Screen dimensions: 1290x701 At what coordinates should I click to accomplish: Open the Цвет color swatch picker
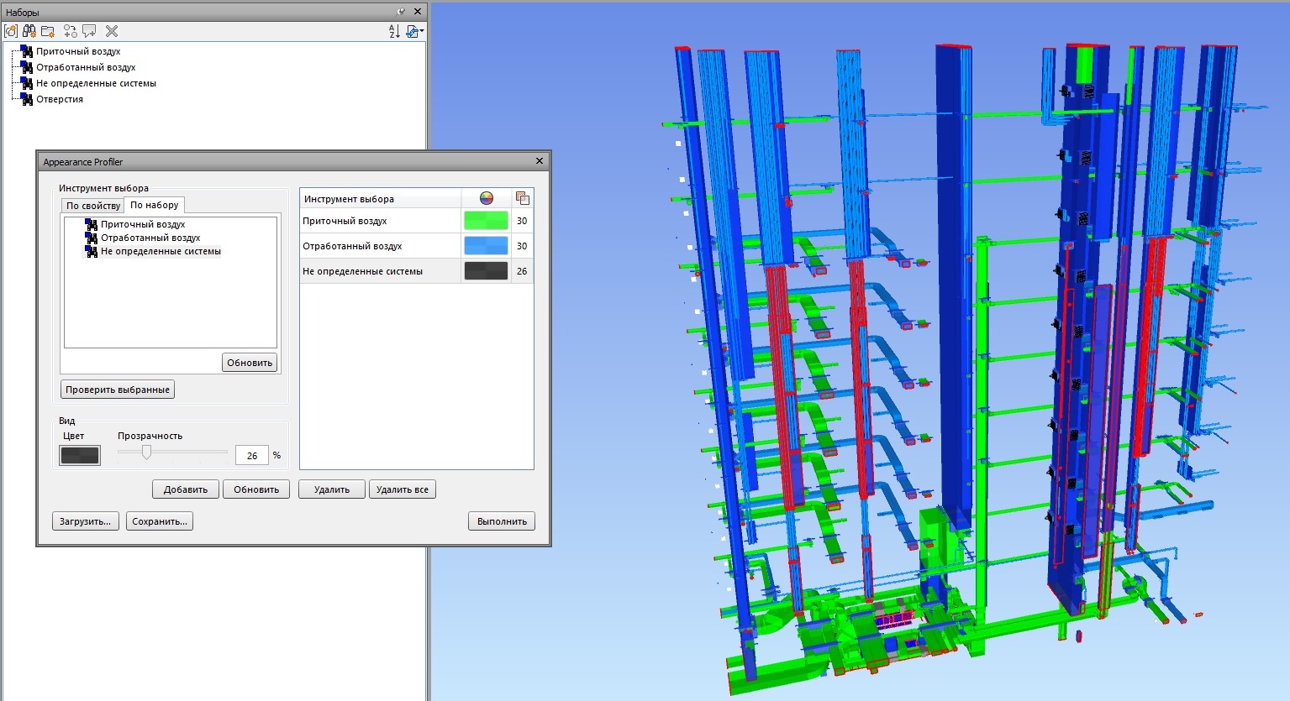click(80, 455)
